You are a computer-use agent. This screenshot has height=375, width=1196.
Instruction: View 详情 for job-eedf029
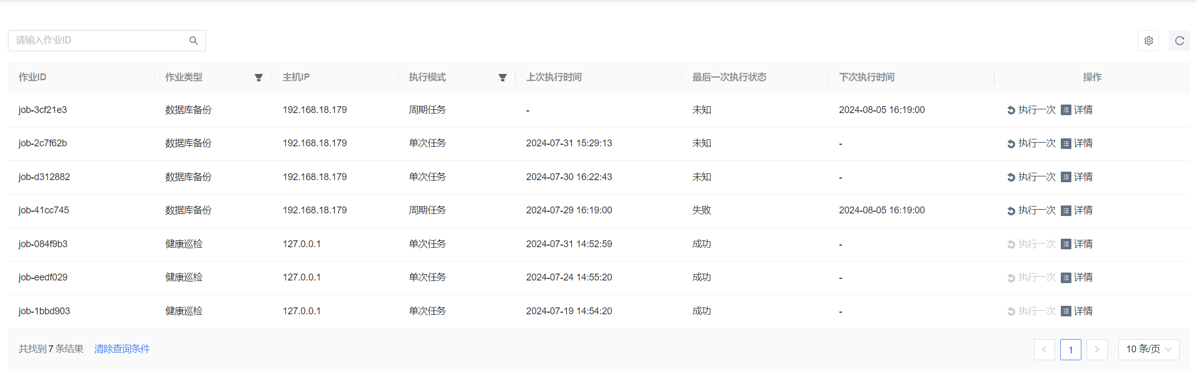coord(1077,277)
